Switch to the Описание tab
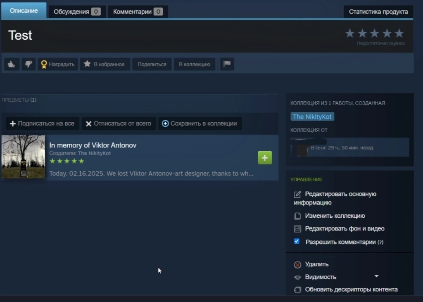Image resolution: width=423 pixels, height=302 pixels. click(x=24, y=11)
